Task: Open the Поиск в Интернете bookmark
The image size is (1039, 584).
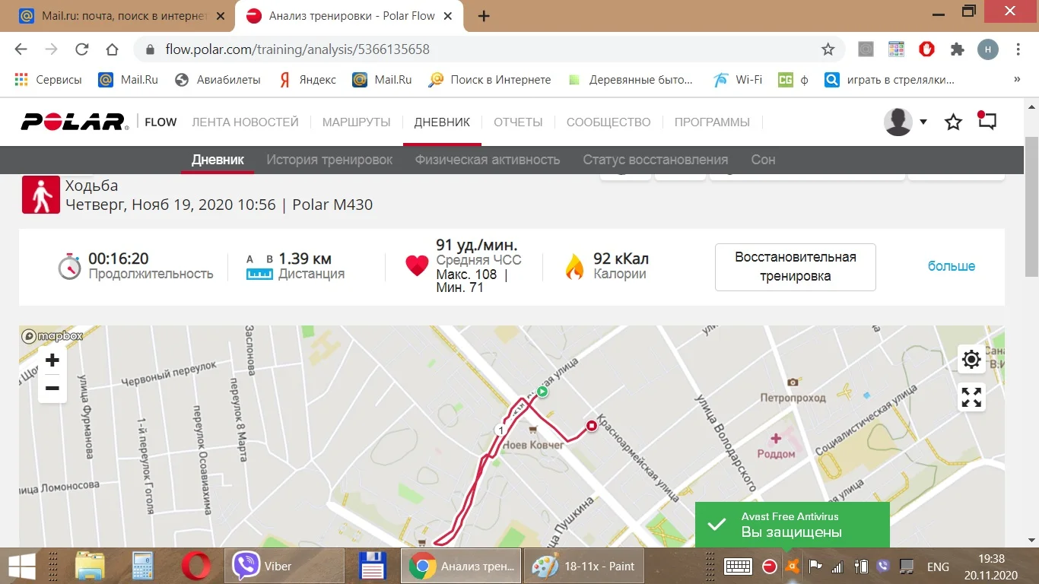Action: click(x=490, y=79)
